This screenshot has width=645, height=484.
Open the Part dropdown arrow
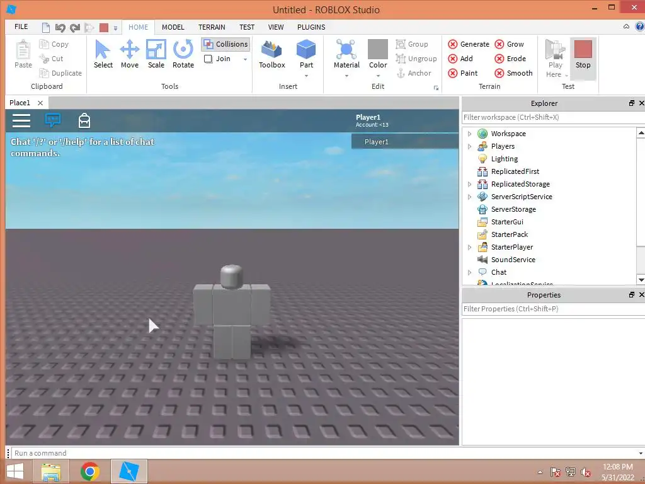pos(306,76)
